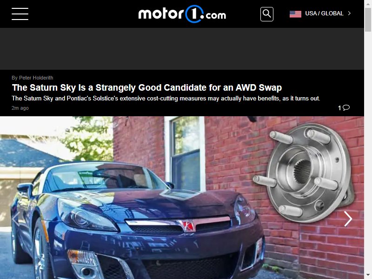Click the motor1.com logo
The image size is (372, 279).
pos(182,14)
